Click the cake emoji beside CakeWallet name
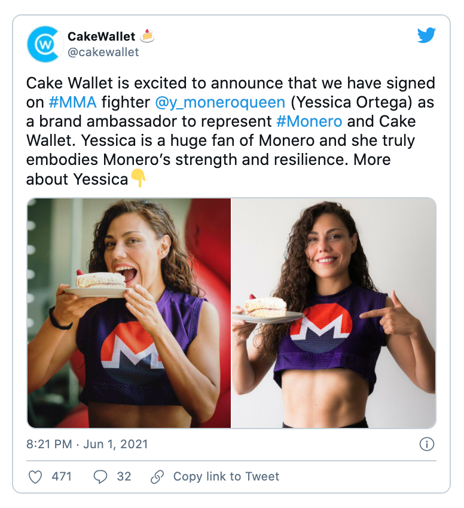Image resolution: width=464 pixels, height=508 pixels. coord(147,36)
